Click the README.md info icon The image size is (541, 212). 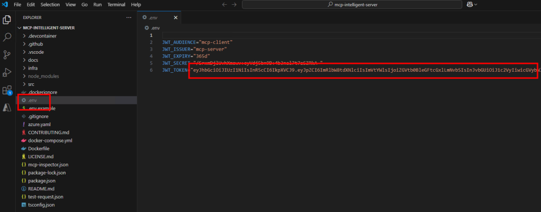(24, 189)
